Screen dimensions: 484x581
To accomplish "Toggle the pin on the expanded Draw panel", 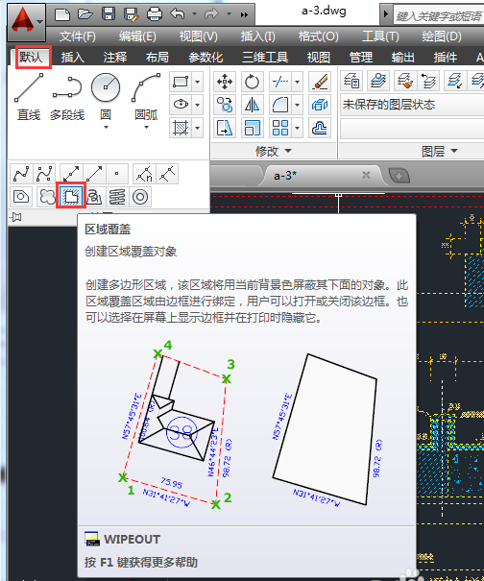I will pos(15,217).
